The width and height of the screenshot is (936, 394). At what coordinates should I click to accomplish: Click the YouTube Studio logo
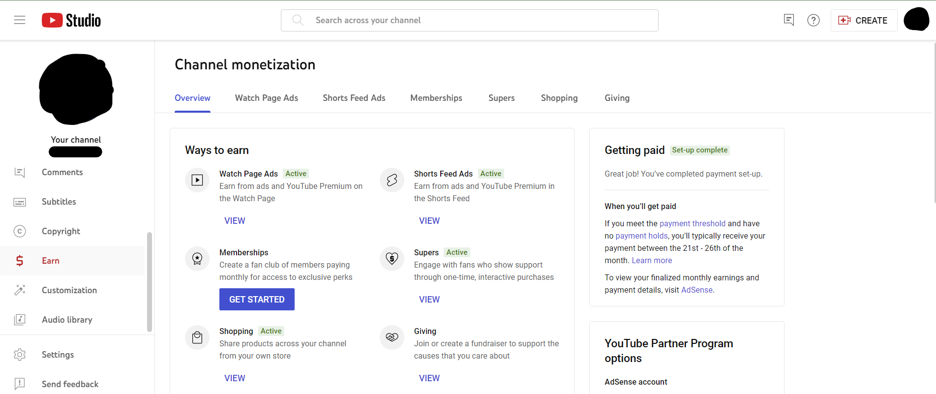71,20
